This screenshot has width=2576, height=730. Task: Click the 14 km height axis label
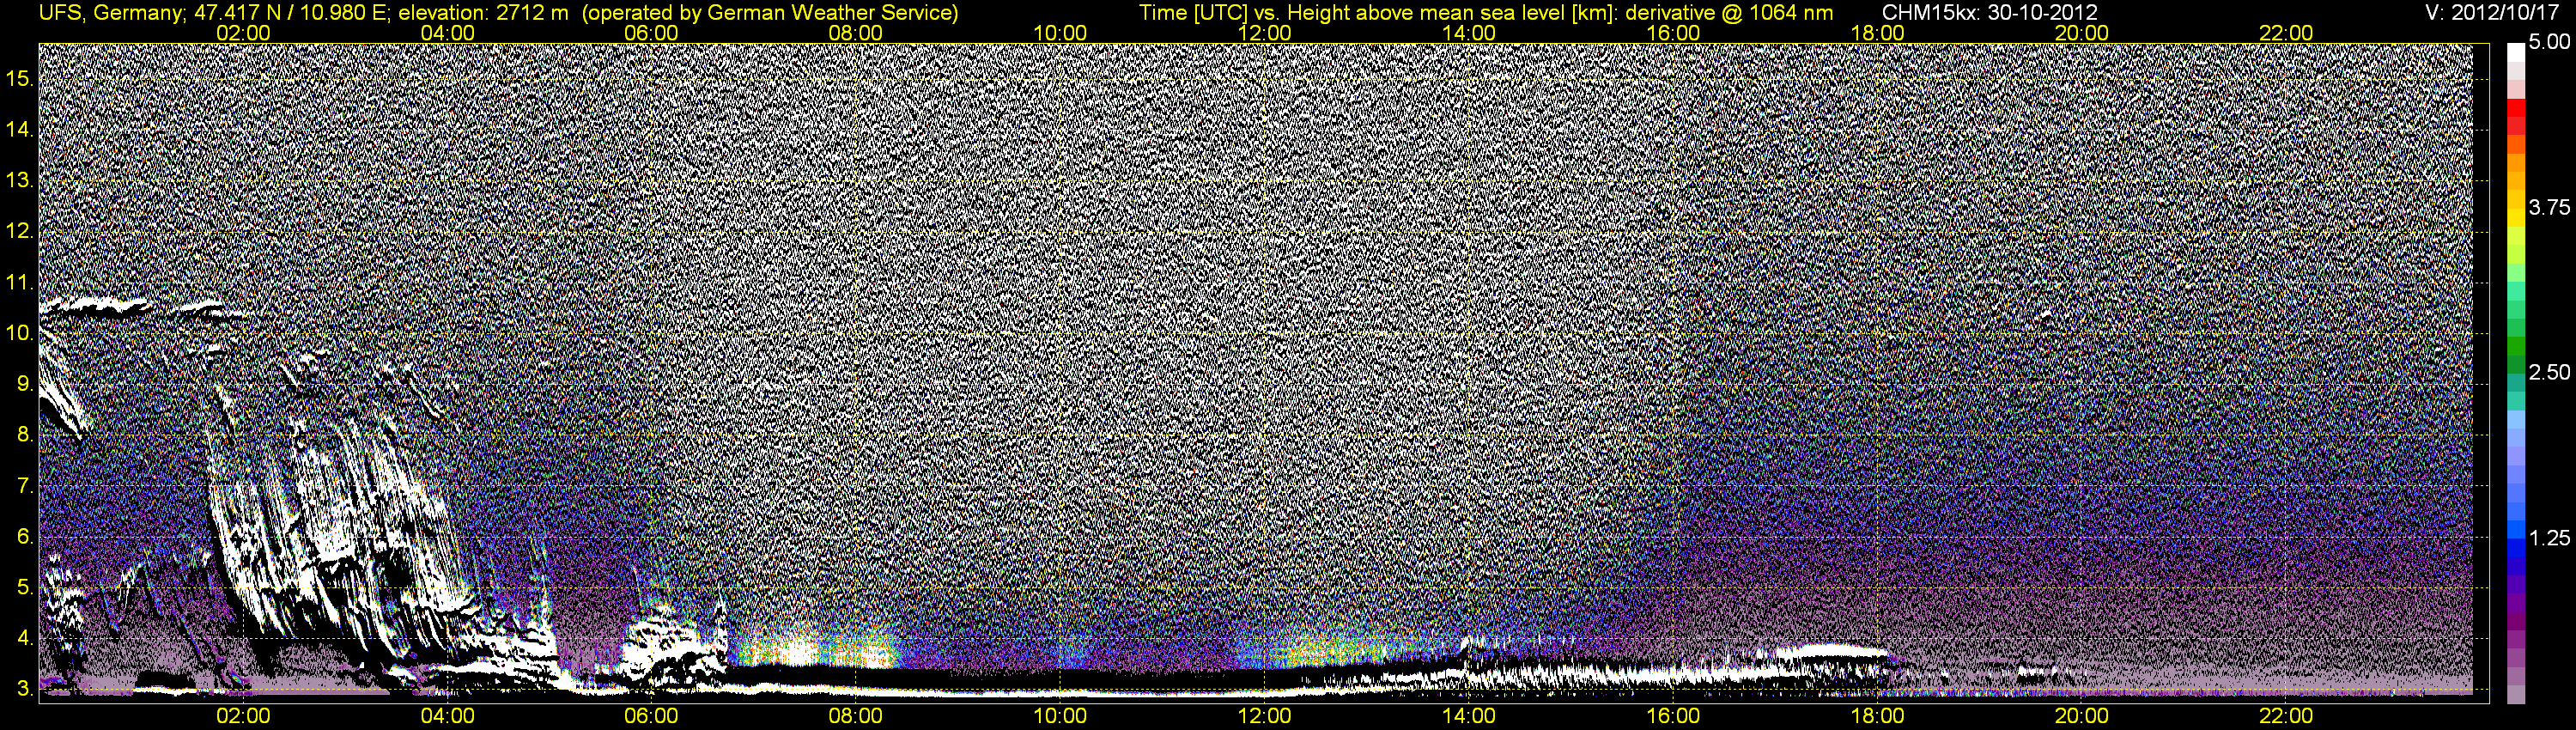(19, 130)
